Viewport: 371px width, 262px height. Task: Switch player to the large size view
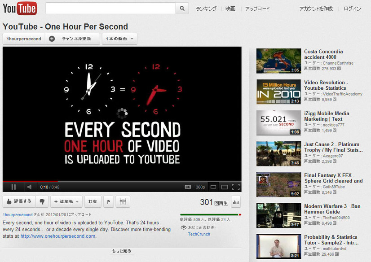click(225, 187)
